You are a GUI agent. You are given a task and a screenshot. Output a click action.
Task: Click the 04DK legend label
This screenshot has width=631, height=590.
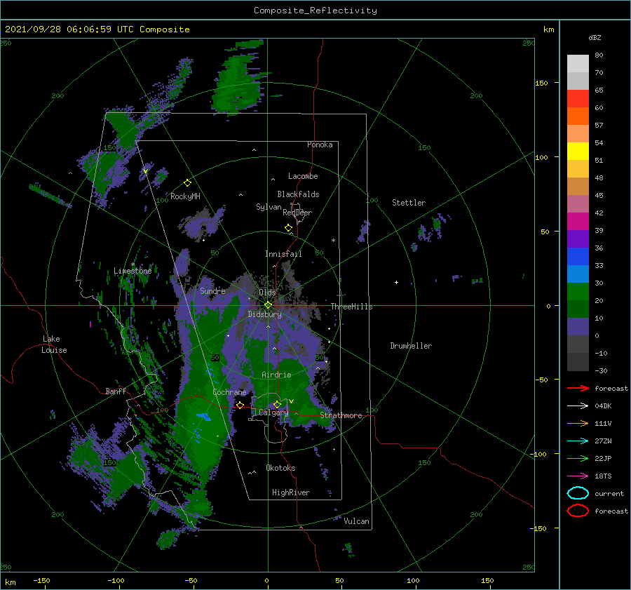603,405
